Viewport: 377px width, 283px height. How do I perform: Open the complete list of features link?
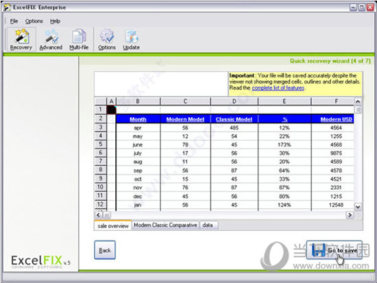(278, 88)
